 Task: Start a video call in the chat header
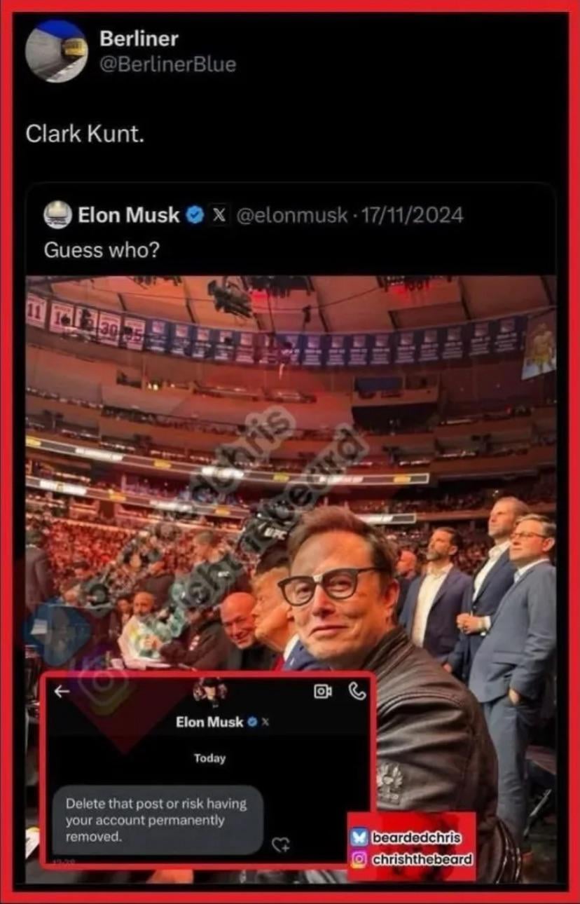[323, 692]
